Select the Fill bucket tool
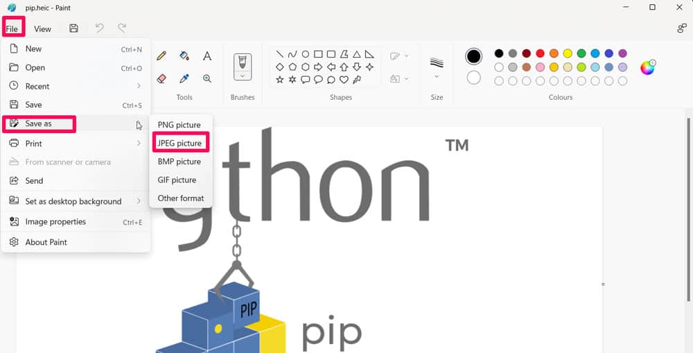 184,55
